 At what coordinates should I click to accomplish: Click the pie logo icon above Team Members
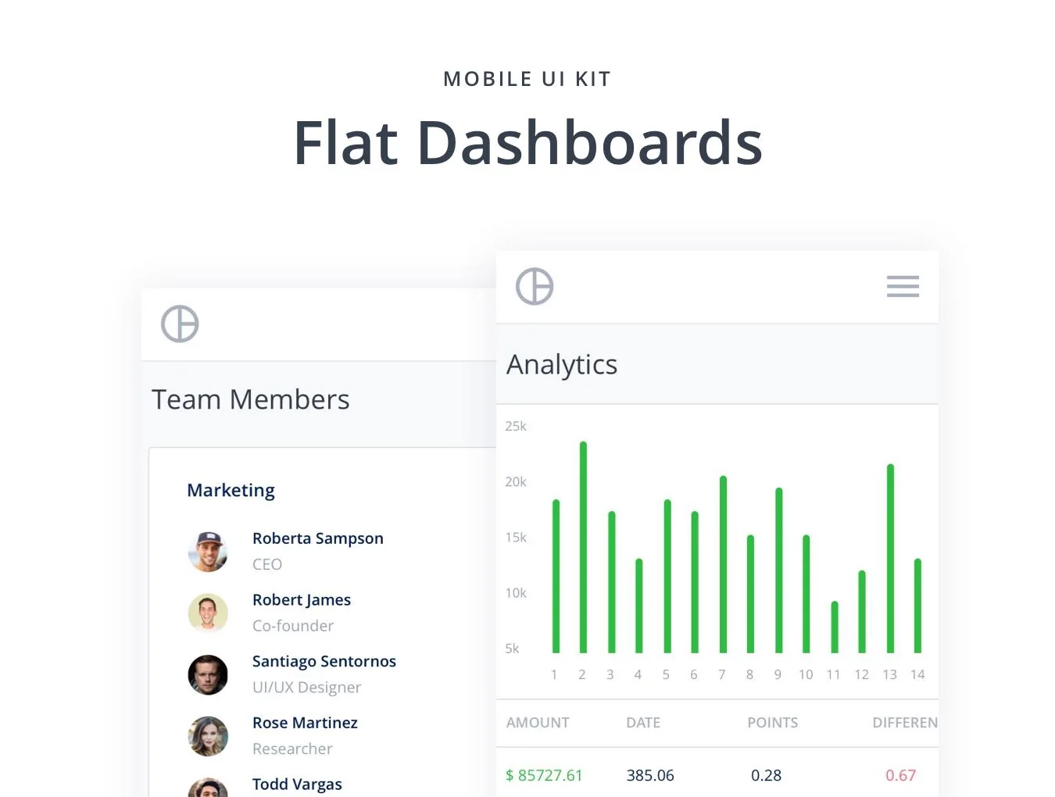click(180, 323)
